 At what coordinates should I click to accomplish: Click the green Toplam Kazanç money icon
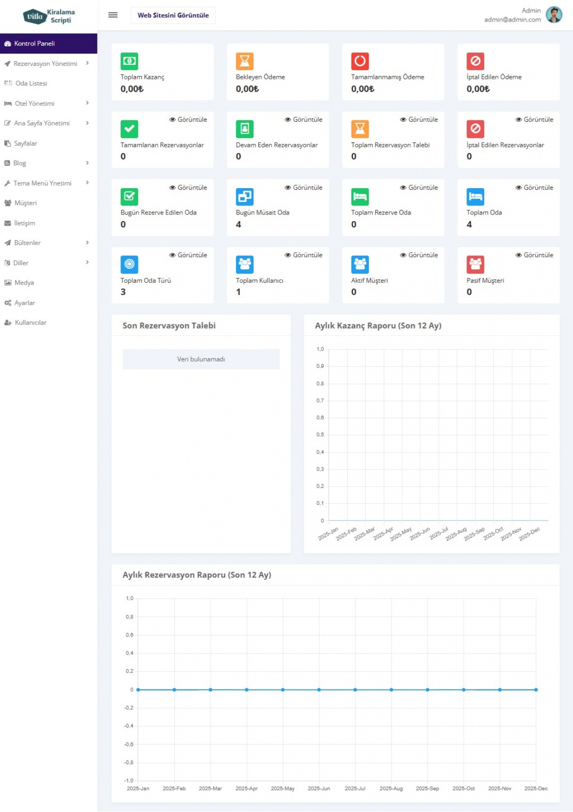point(129,61)
